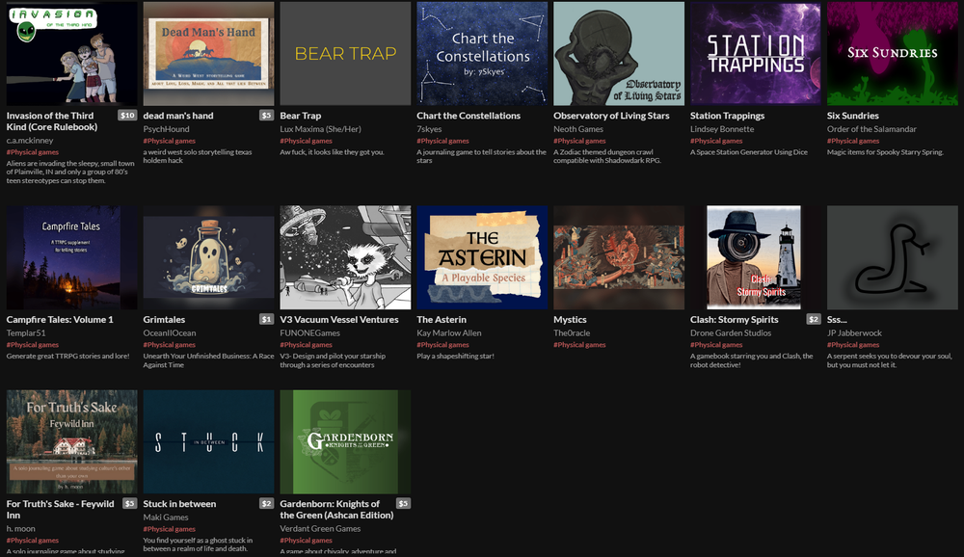Click the Observatory of Living Stars title link
964x557 pixels.
[x=611, y=116]
